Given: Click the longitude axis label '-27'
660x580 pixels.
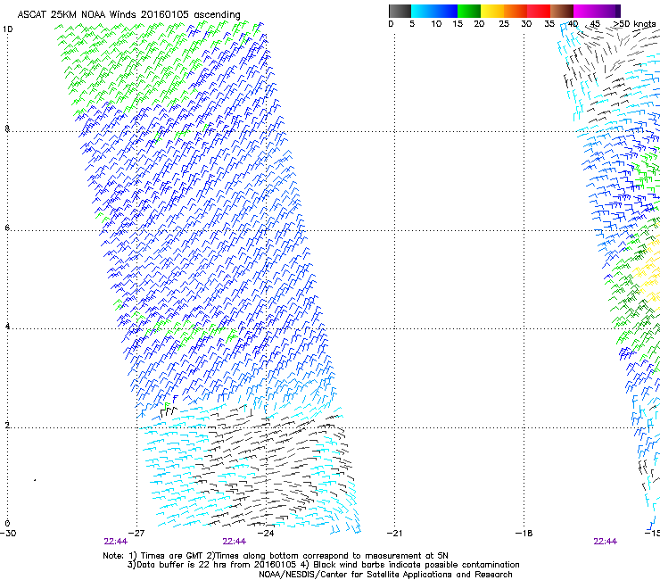Looking at the screenshot, I should click(x=136, y=534).
